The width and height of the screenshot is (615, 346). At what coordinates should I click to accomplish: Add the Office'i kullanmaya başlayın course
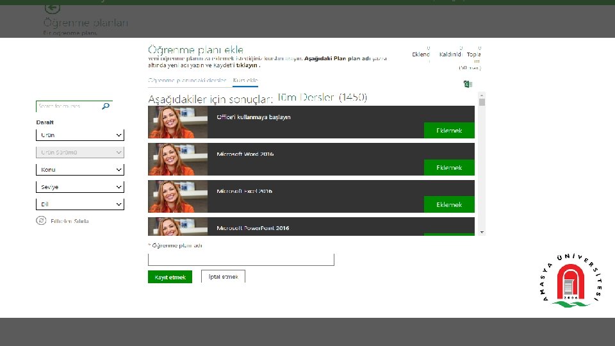pos(449,130)
